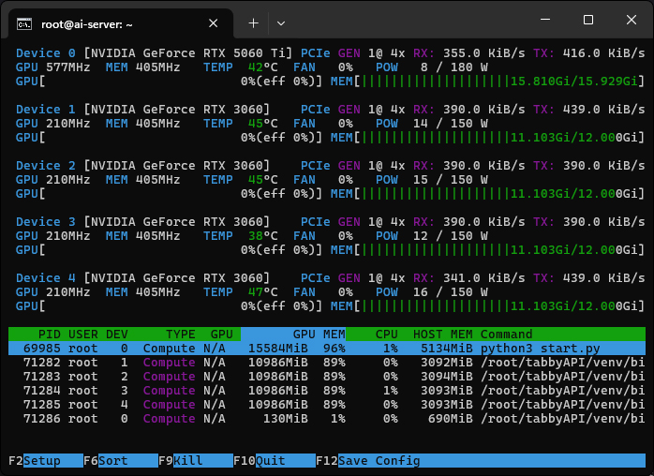Click the 42°C temperature reading
Viewport: 654px width, 476px height.
(x=262, y=67)
